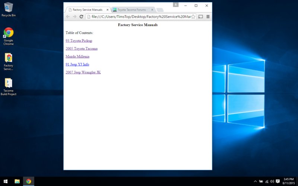Maximize the Chrome window
Viewport: 298px width, 186px height.
pos(196,6)
